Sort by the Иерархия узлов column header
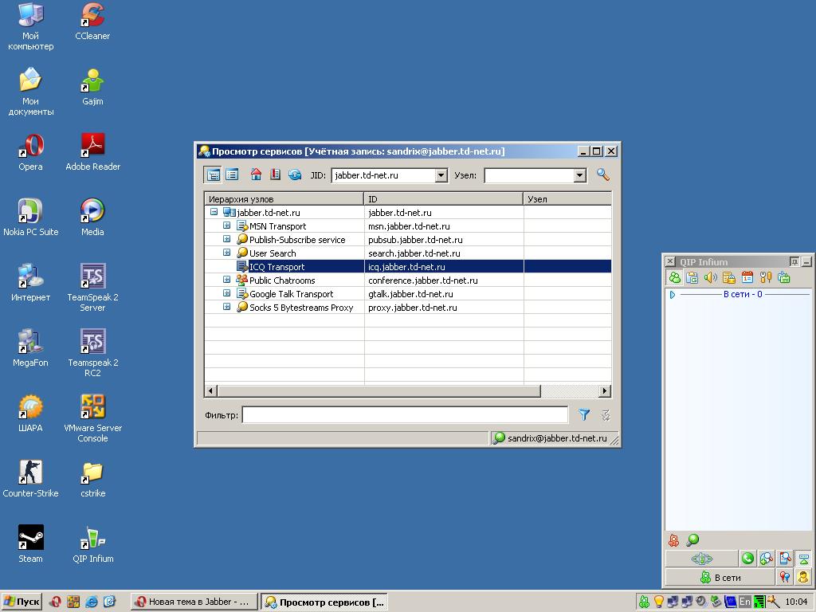816x612 pixels. [284, 198]
